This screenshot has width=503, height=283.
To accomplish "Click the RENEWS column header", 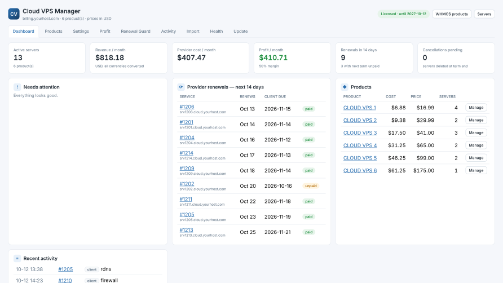I will coord(248,96).
